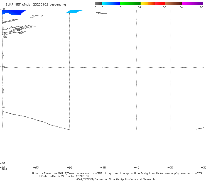This screenshot has height=181, width=206.
Task: Click the color scale value '18'
Action: pos(120,7)
